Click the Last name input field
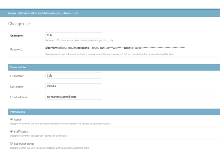The width and height of the screenshot is (220, 157). [74, 86]
